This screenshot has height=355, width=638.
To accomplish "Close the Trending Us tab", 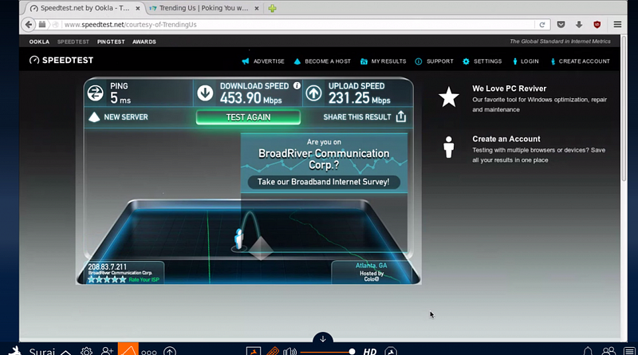I will pos(256,8).
